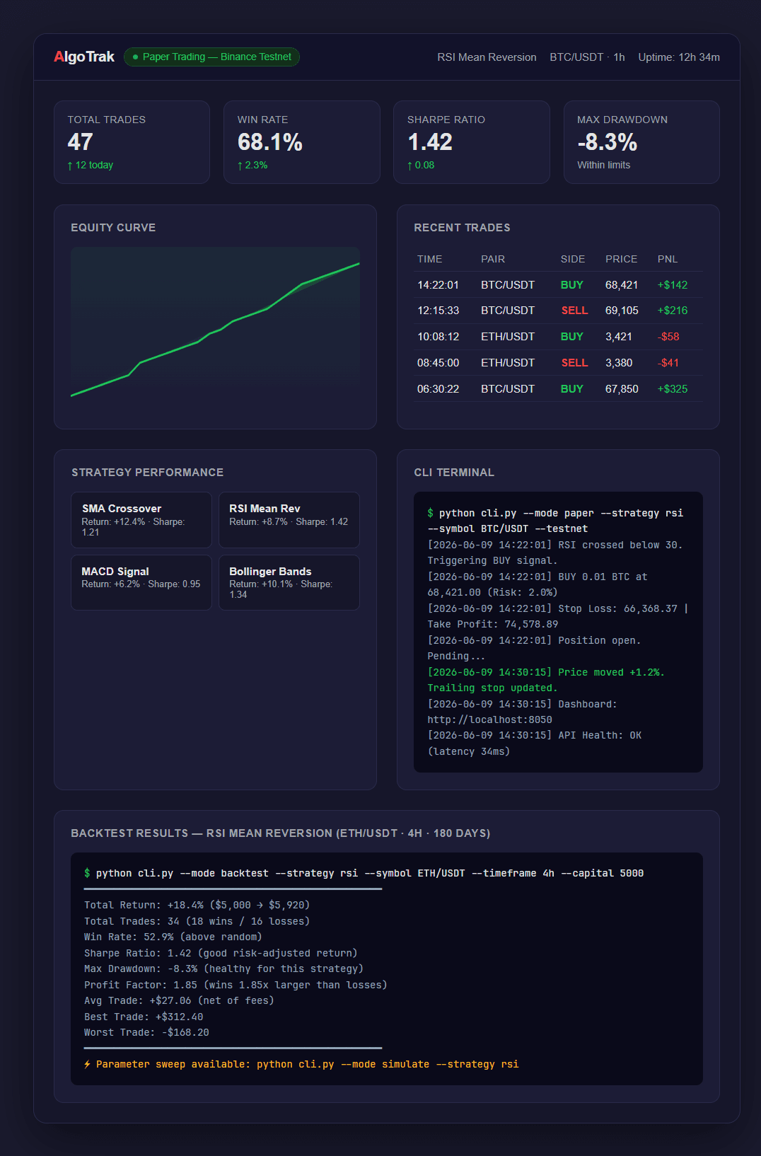761x1156 pixels.
Task: Click the 12 today trades change
Action: point(91,165)
